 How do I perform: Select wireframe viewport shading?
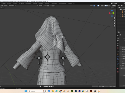tap(104, 6)
